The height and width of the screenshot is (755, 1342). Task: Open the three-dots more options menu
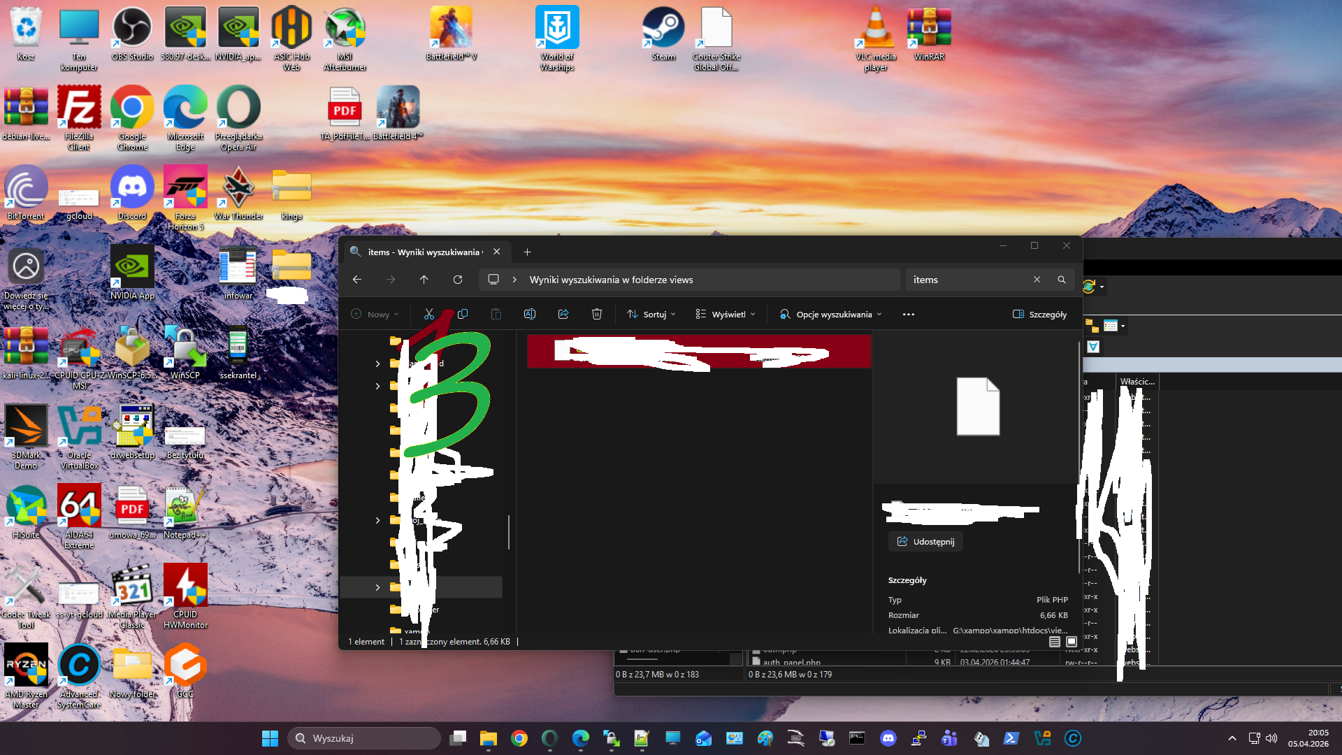tap(909, 315)
